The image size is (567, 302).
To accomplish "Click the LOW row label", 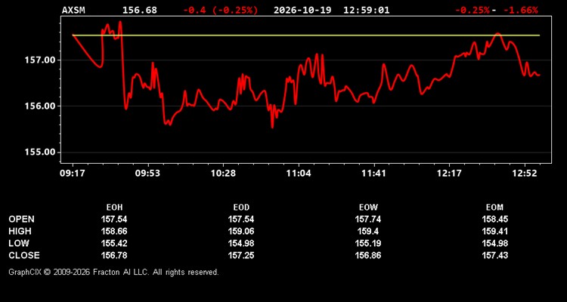I will tap(19, 243).
